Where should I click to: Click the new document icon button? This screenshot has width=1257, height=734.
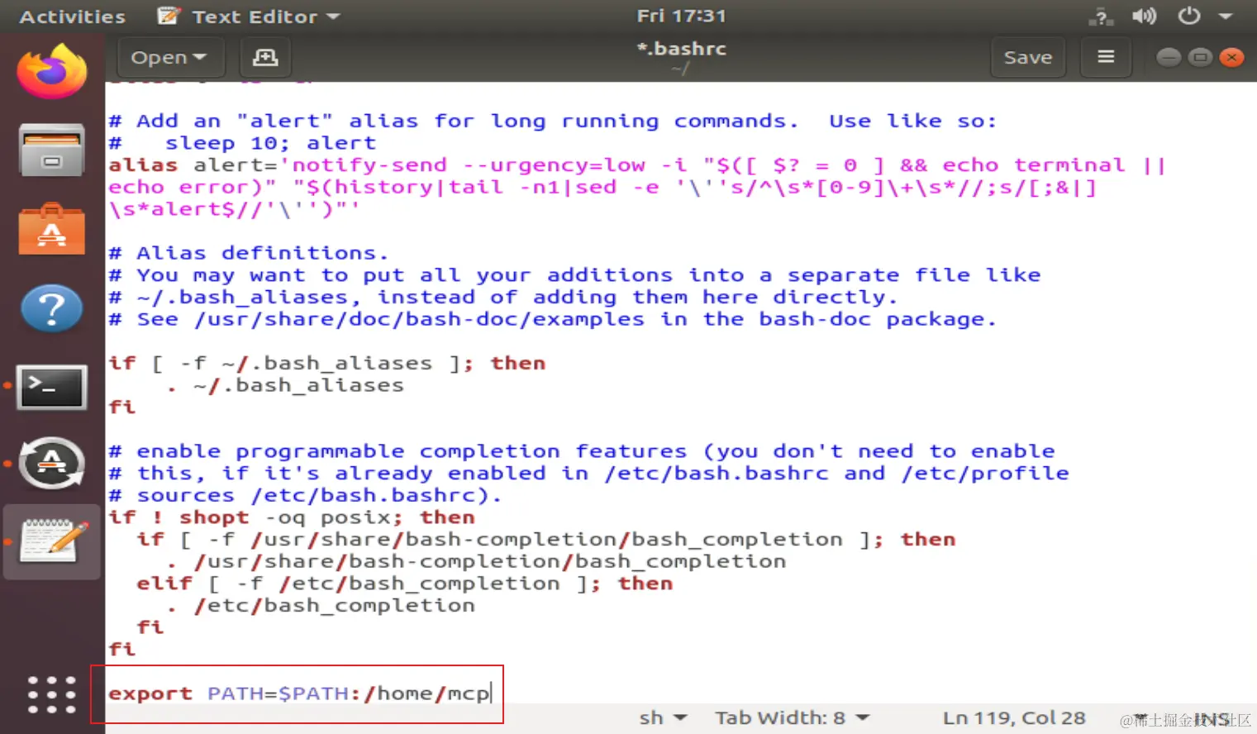[264, 57]
